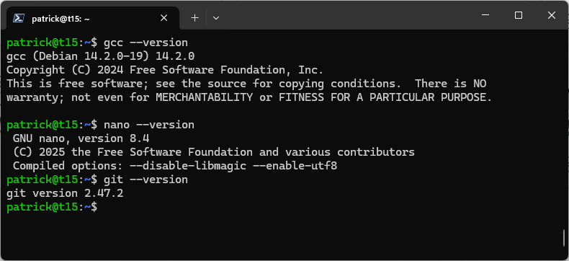Click the nano --version command text
Screen dimensions: 569x261
(149, 125)
